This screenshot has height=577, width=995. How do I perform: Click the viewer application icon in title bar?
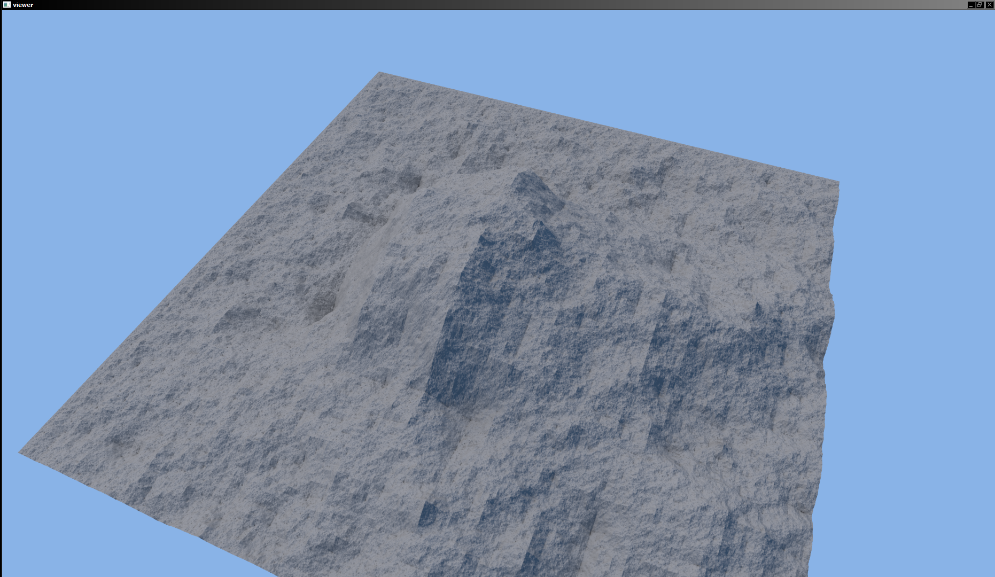pyautogui.click(x=6, y=5)
